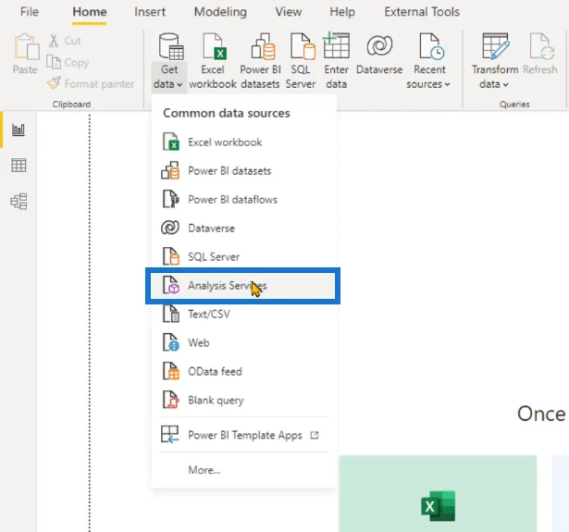Viewport: 569px width, 532px height.
Task: Choose Text/CSV data source
Action: [x=244, y=314]
